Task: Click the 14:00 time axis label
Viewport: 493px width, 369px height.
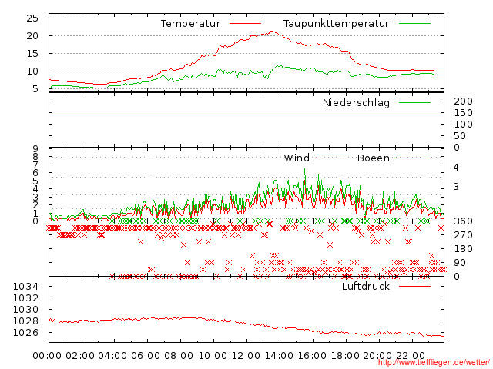Action: tap(279, 356)
